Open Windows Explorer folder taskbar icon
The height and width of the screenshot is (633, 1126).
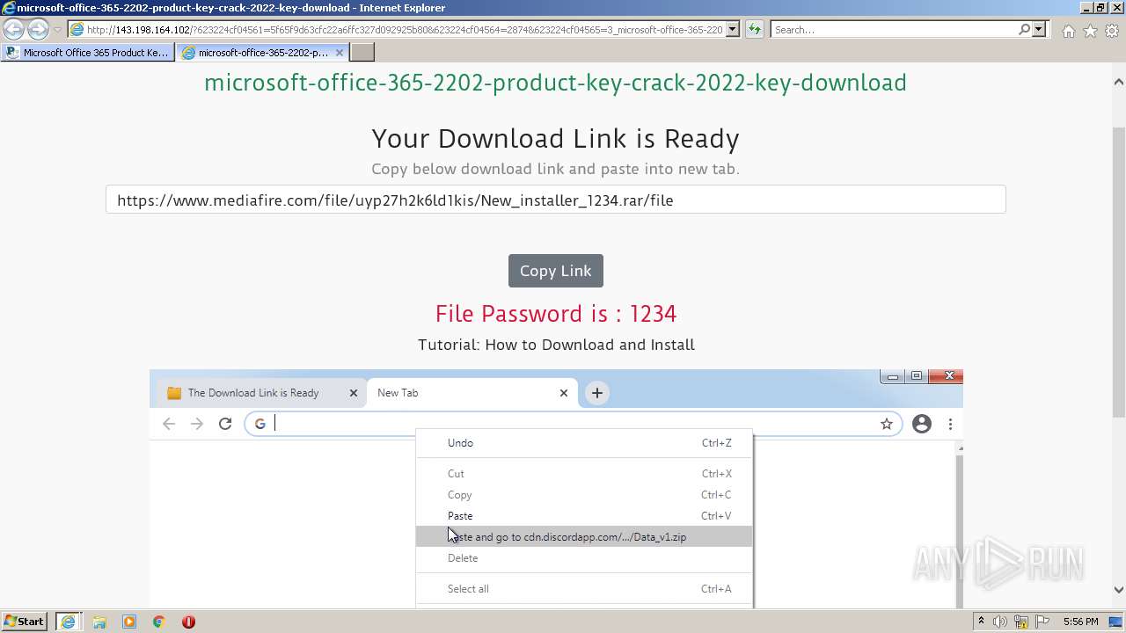[x=99, y=622]
